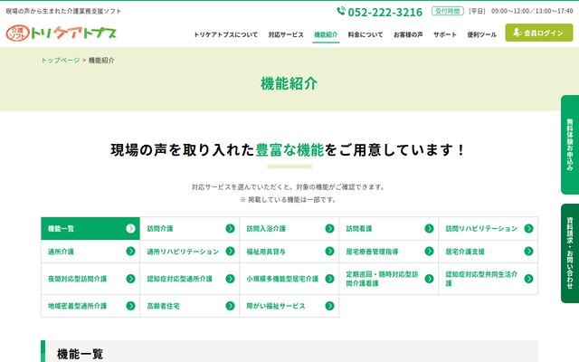Select the 訪問看護 service link

tap(389, 229)
